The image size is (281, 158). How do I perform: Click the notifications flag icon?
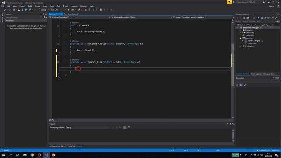point(229,2)
